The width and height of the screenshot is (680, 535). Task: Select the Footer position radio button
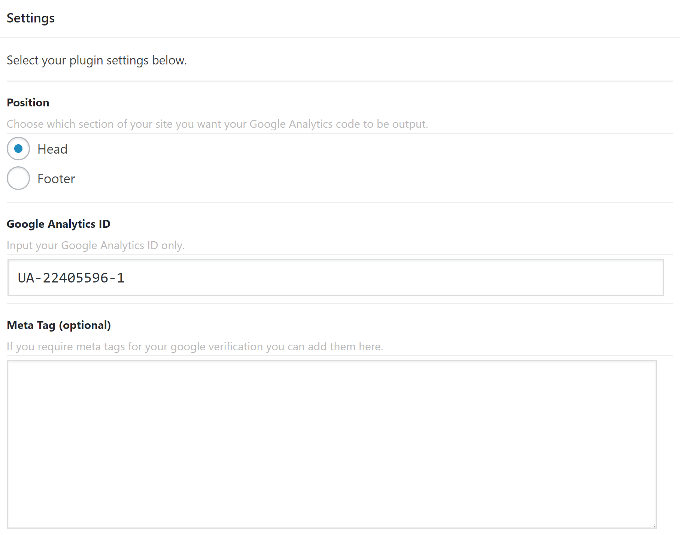[x=18, y=178]
